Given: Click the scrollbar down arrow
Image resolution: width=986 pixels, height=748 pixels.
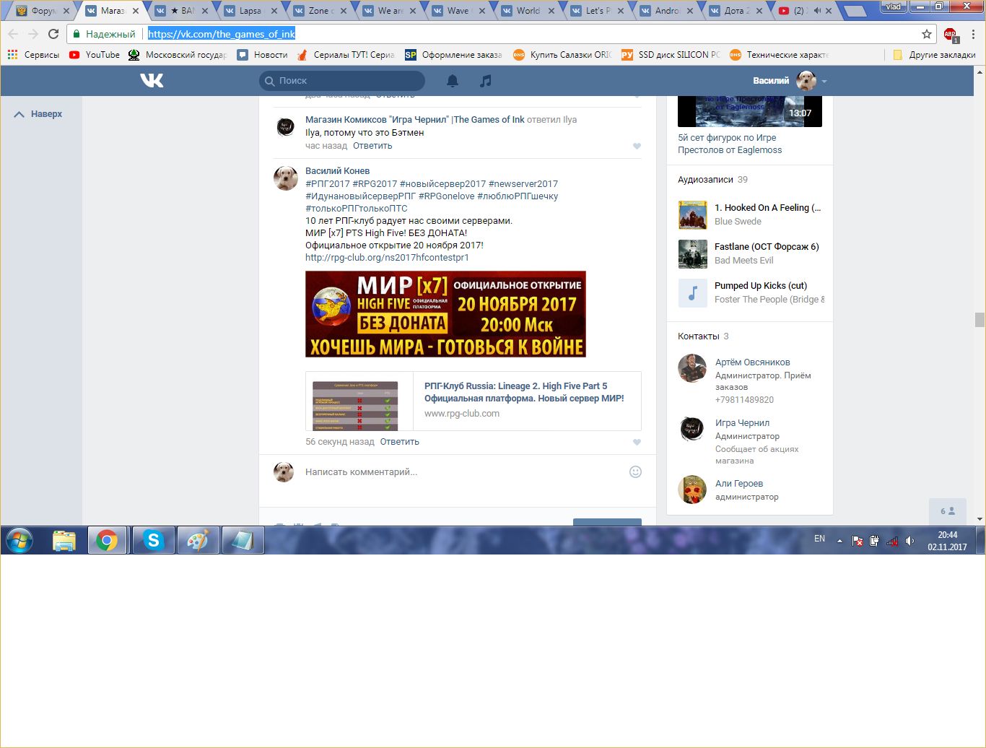Looking at the screenshot, I should (x=980, y=519).
